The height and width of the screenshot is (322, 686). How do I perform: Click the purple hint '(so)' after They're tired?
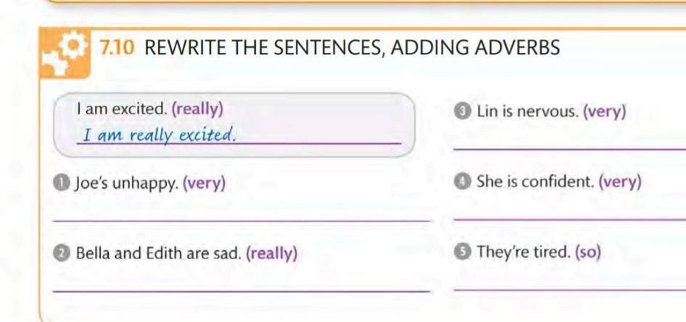587,252
